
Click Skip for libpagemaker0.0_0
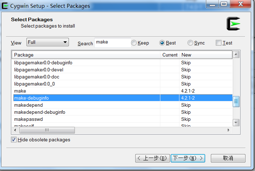(186, 84)
